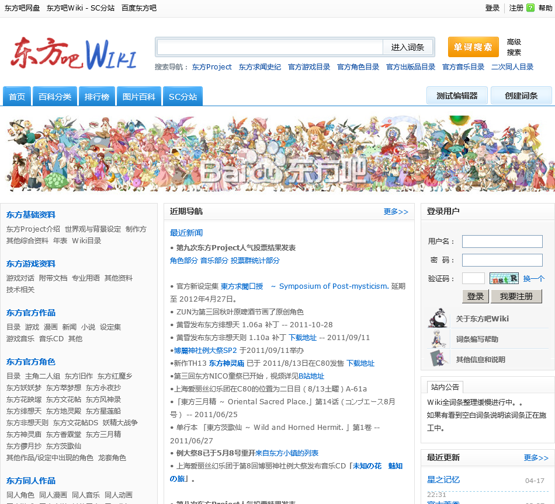Open 东方Project search navigation link

click(211, 67)
